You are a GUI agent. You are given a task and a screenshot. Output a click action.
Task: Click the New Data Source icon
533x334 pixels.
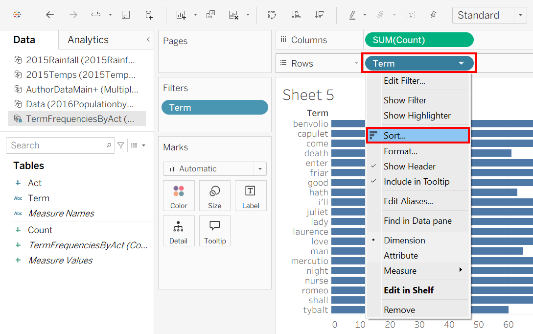coord(149,15)
